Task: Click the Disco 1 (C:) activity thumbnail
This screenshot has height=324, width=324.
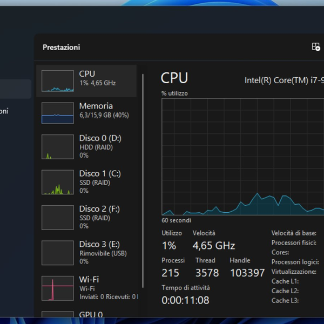Action: 58,182
